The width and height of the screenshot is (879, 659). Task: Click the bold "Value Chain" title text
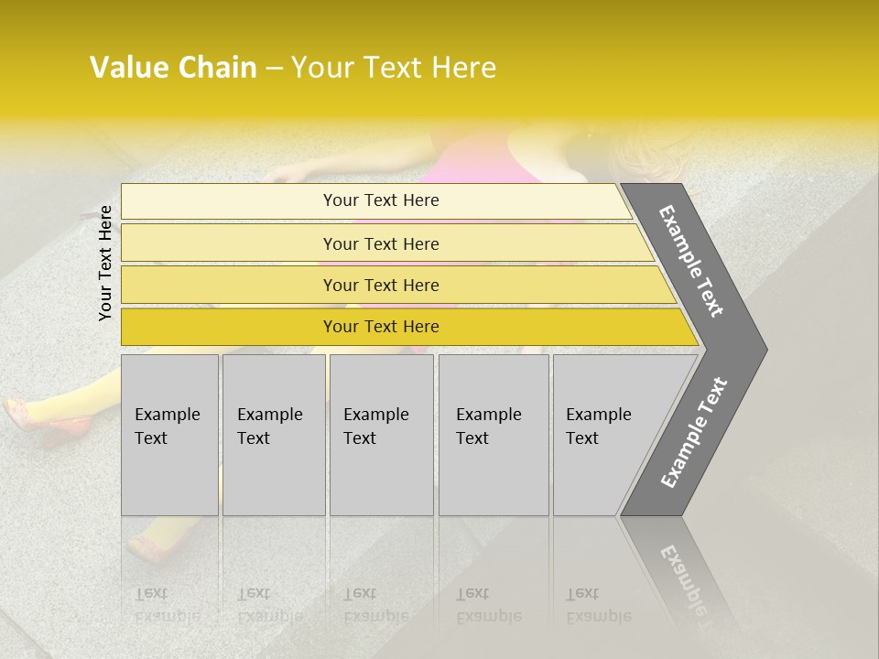point(173,68)
